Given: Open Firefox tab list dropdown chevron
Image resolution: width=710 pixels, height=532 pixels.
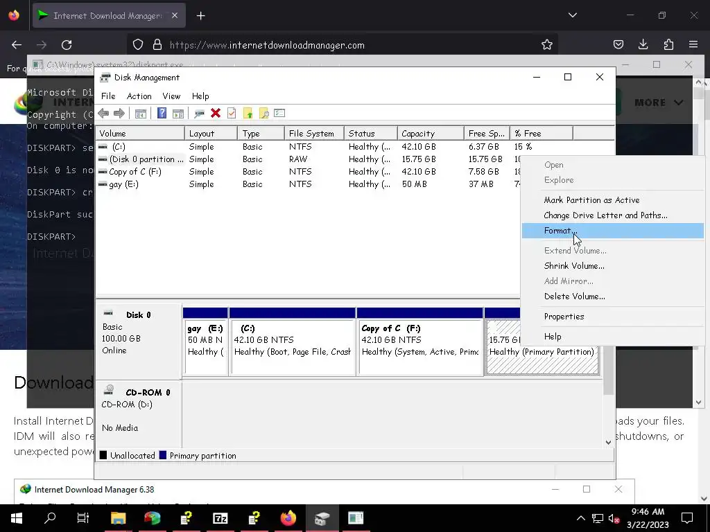Looking at the screenshot, I should click(x=572, y=15).
